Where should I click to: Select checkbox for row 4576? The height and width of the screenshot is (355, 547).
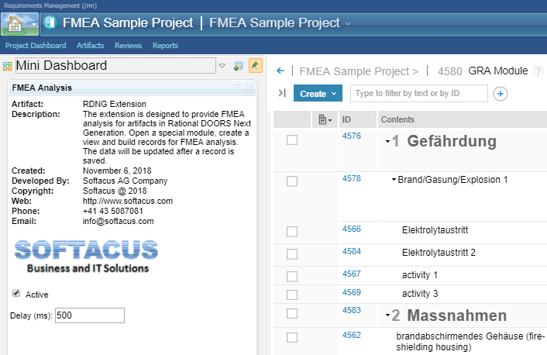(x=292, y=140)
